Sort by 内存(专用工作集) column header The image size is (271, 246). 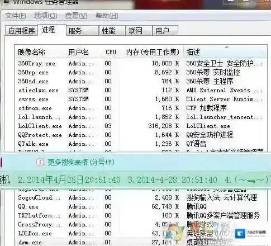coord(153,52)
